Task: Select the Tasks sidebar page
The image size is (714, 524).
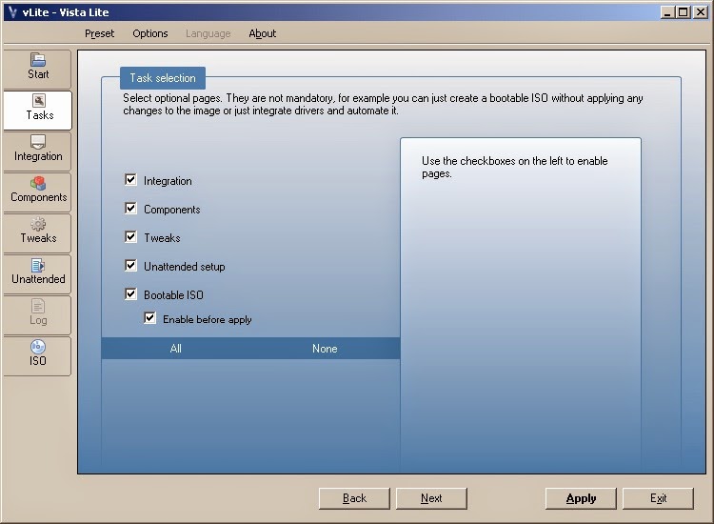Action: point(37,110)
